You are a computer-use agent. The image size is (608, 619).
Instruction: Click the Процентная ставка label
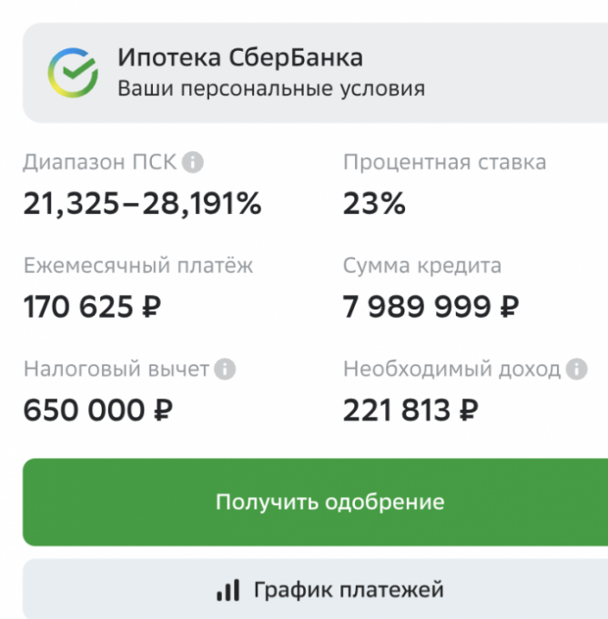tap(444, 163)
